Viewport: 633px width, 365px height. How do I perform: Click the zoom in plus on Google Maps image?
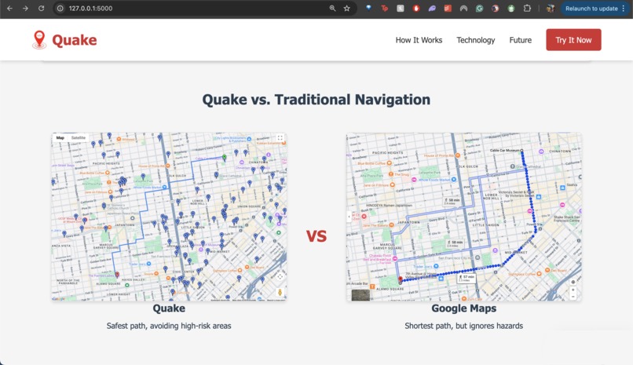573,290
